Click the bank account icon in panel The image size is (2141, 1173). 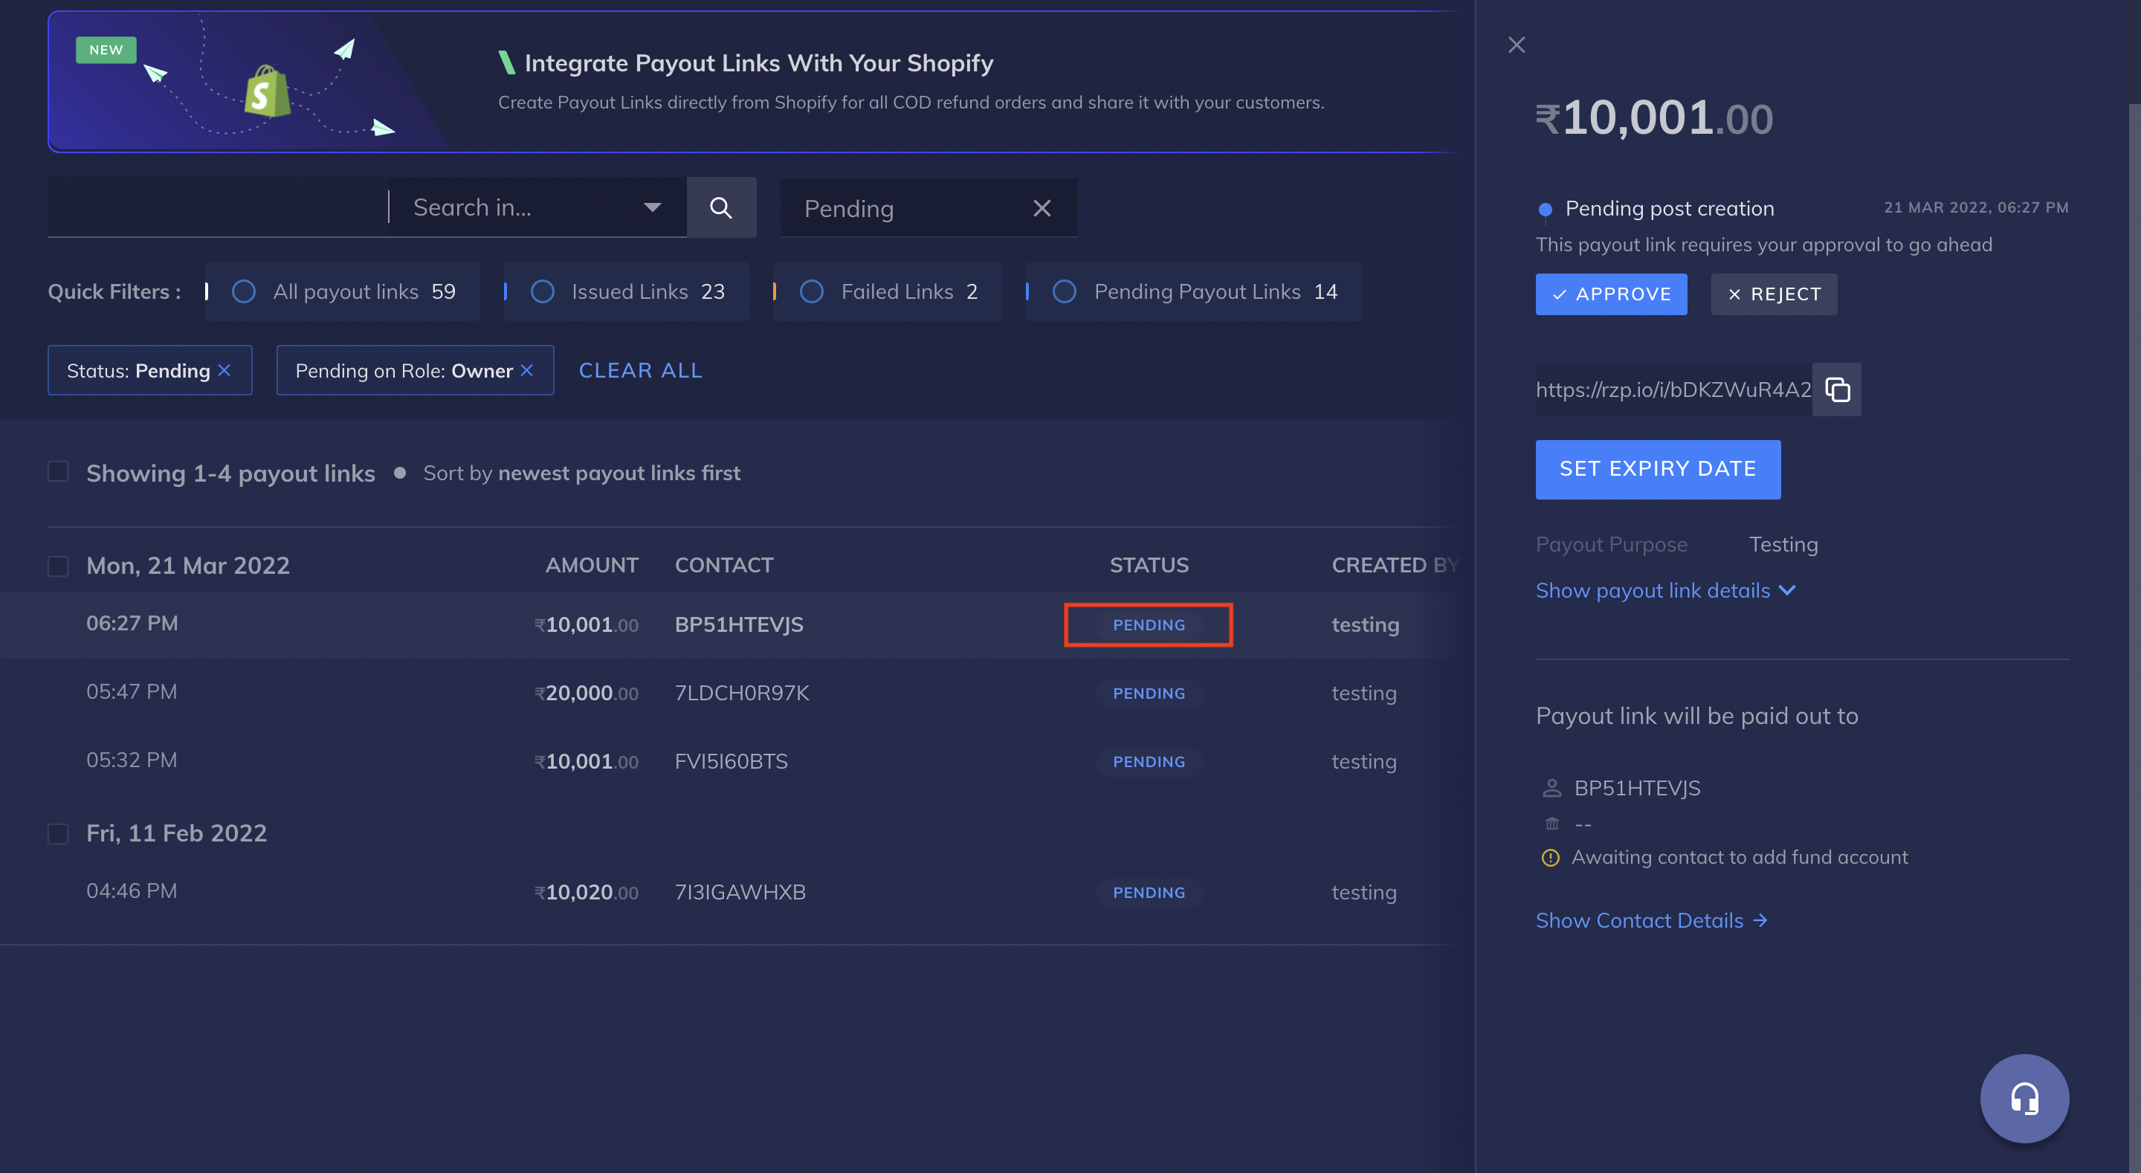(1551, 824)
